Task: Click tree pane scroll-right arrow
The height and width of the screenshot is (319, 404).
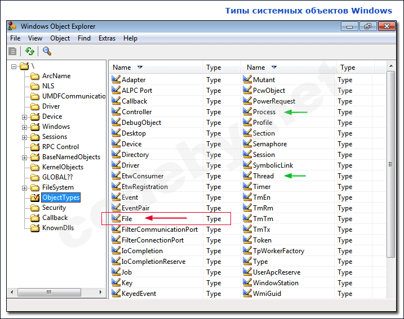Action: tap(100, 292)
